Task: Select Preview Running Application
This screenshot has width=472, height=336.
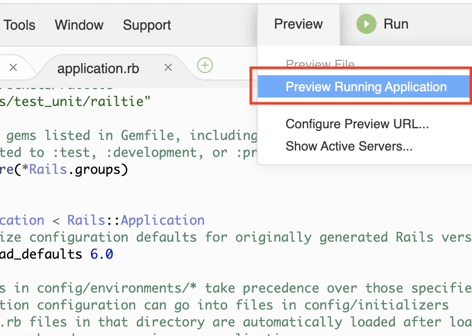Action: (x=364, y=86)
